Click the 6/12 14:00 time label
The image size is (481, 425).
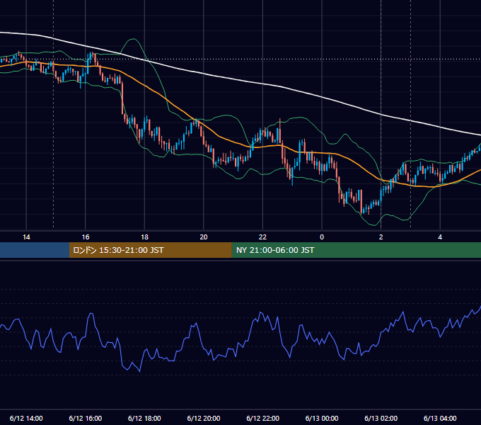[26, 418]
